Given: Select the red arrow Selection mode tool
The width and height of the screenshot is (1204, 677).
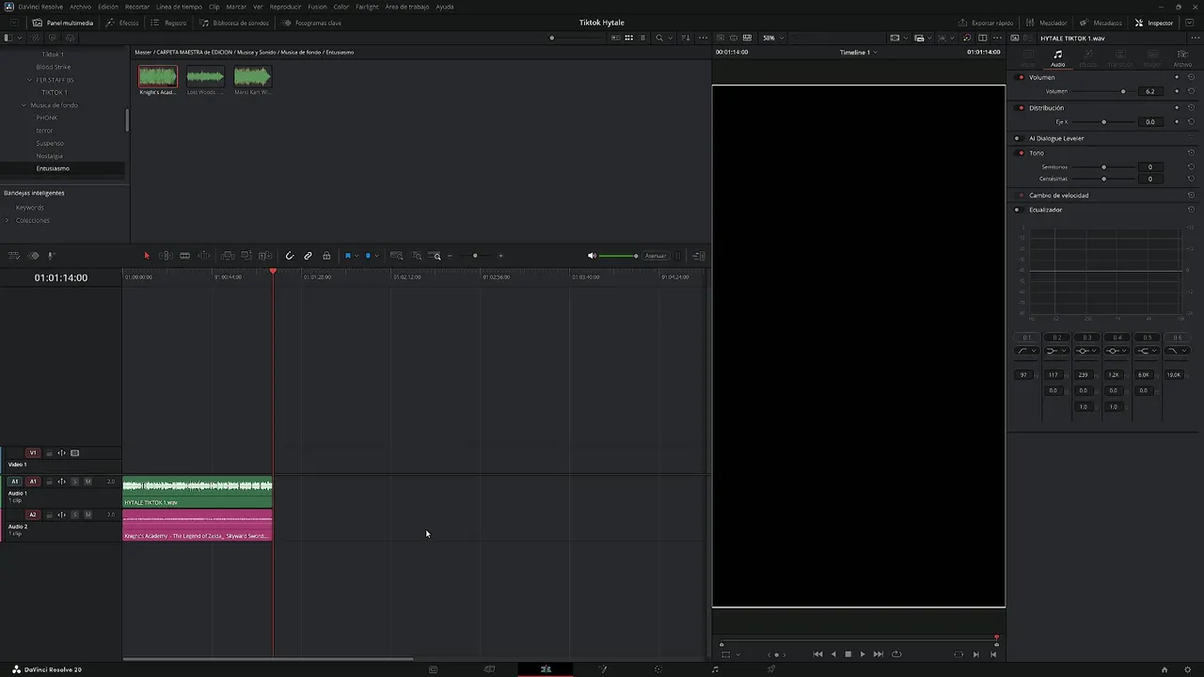Looking at the screenshot, I should coord(147,256).
